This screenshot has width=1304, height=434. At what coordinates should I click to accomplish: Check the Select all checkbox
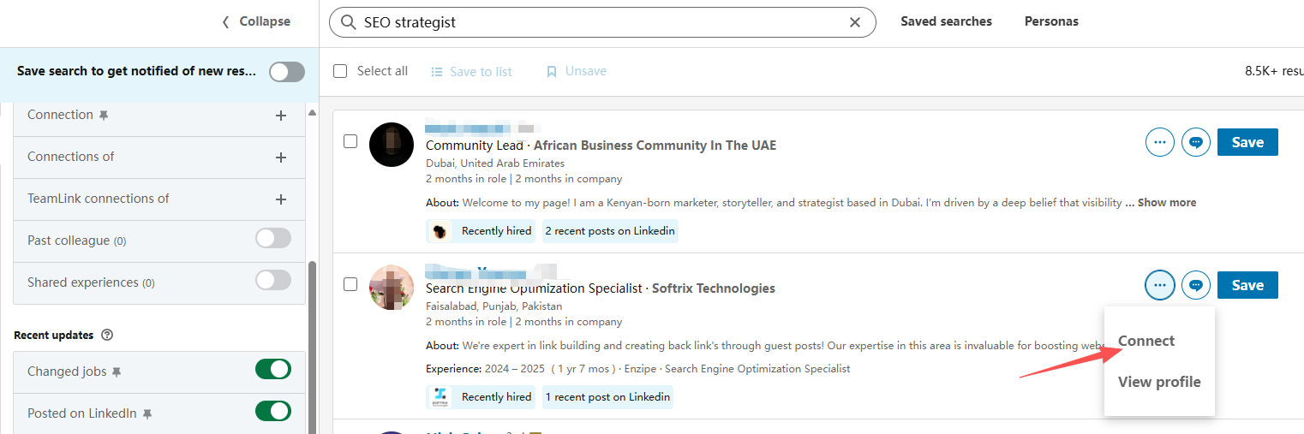[340, 71]
